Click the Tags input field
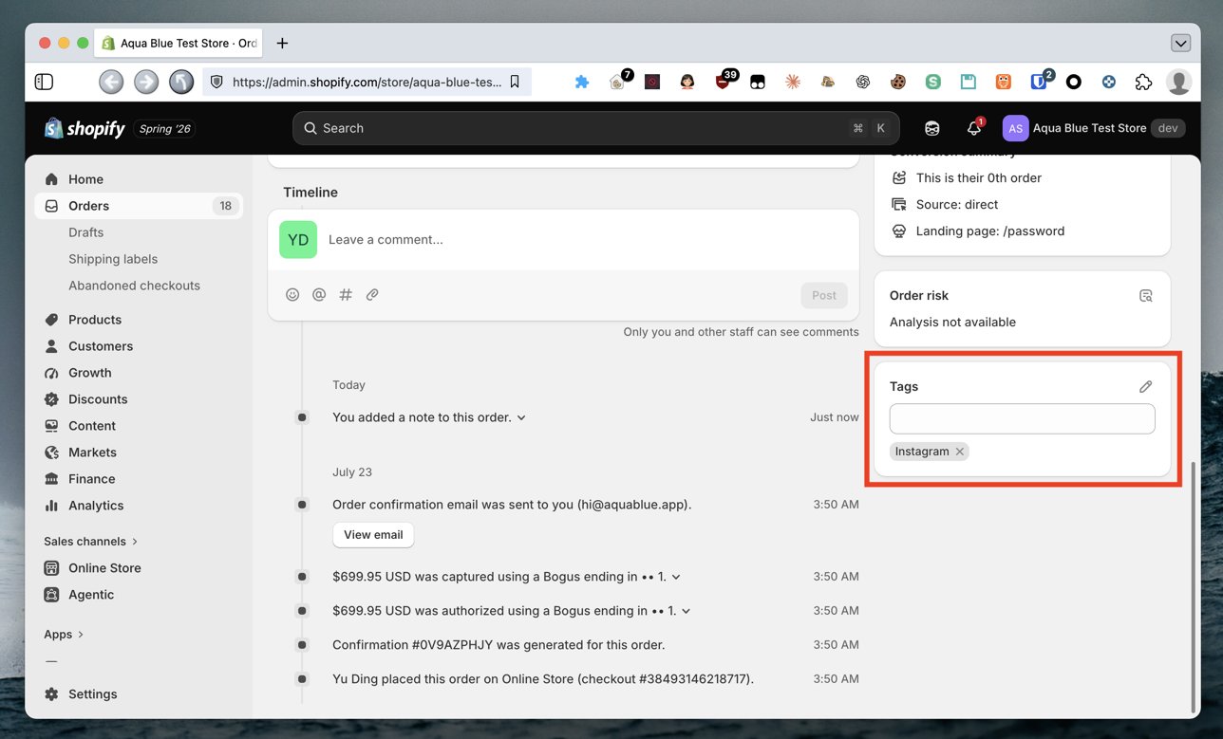1223x739 pixels. click(x=1023, y=419)
